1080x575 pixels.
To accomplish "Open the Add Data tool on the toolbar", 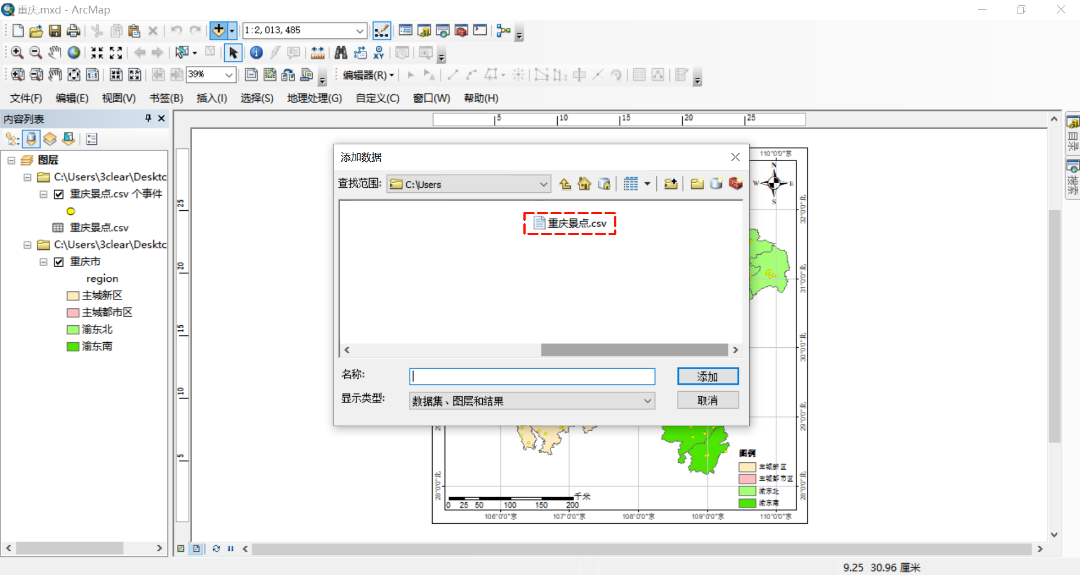I will (x=219, y=30).
